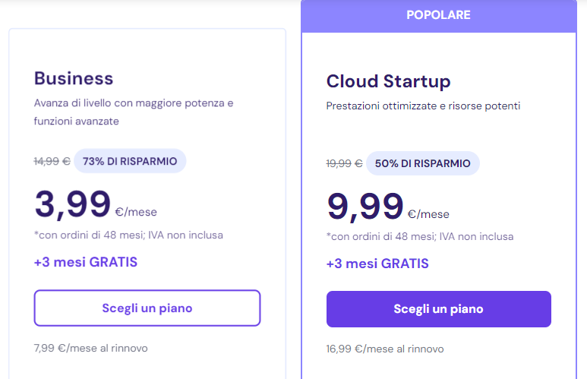Click the Business plan title
The height and width of the screenshot is (379, 587).
tap(74, 78)
